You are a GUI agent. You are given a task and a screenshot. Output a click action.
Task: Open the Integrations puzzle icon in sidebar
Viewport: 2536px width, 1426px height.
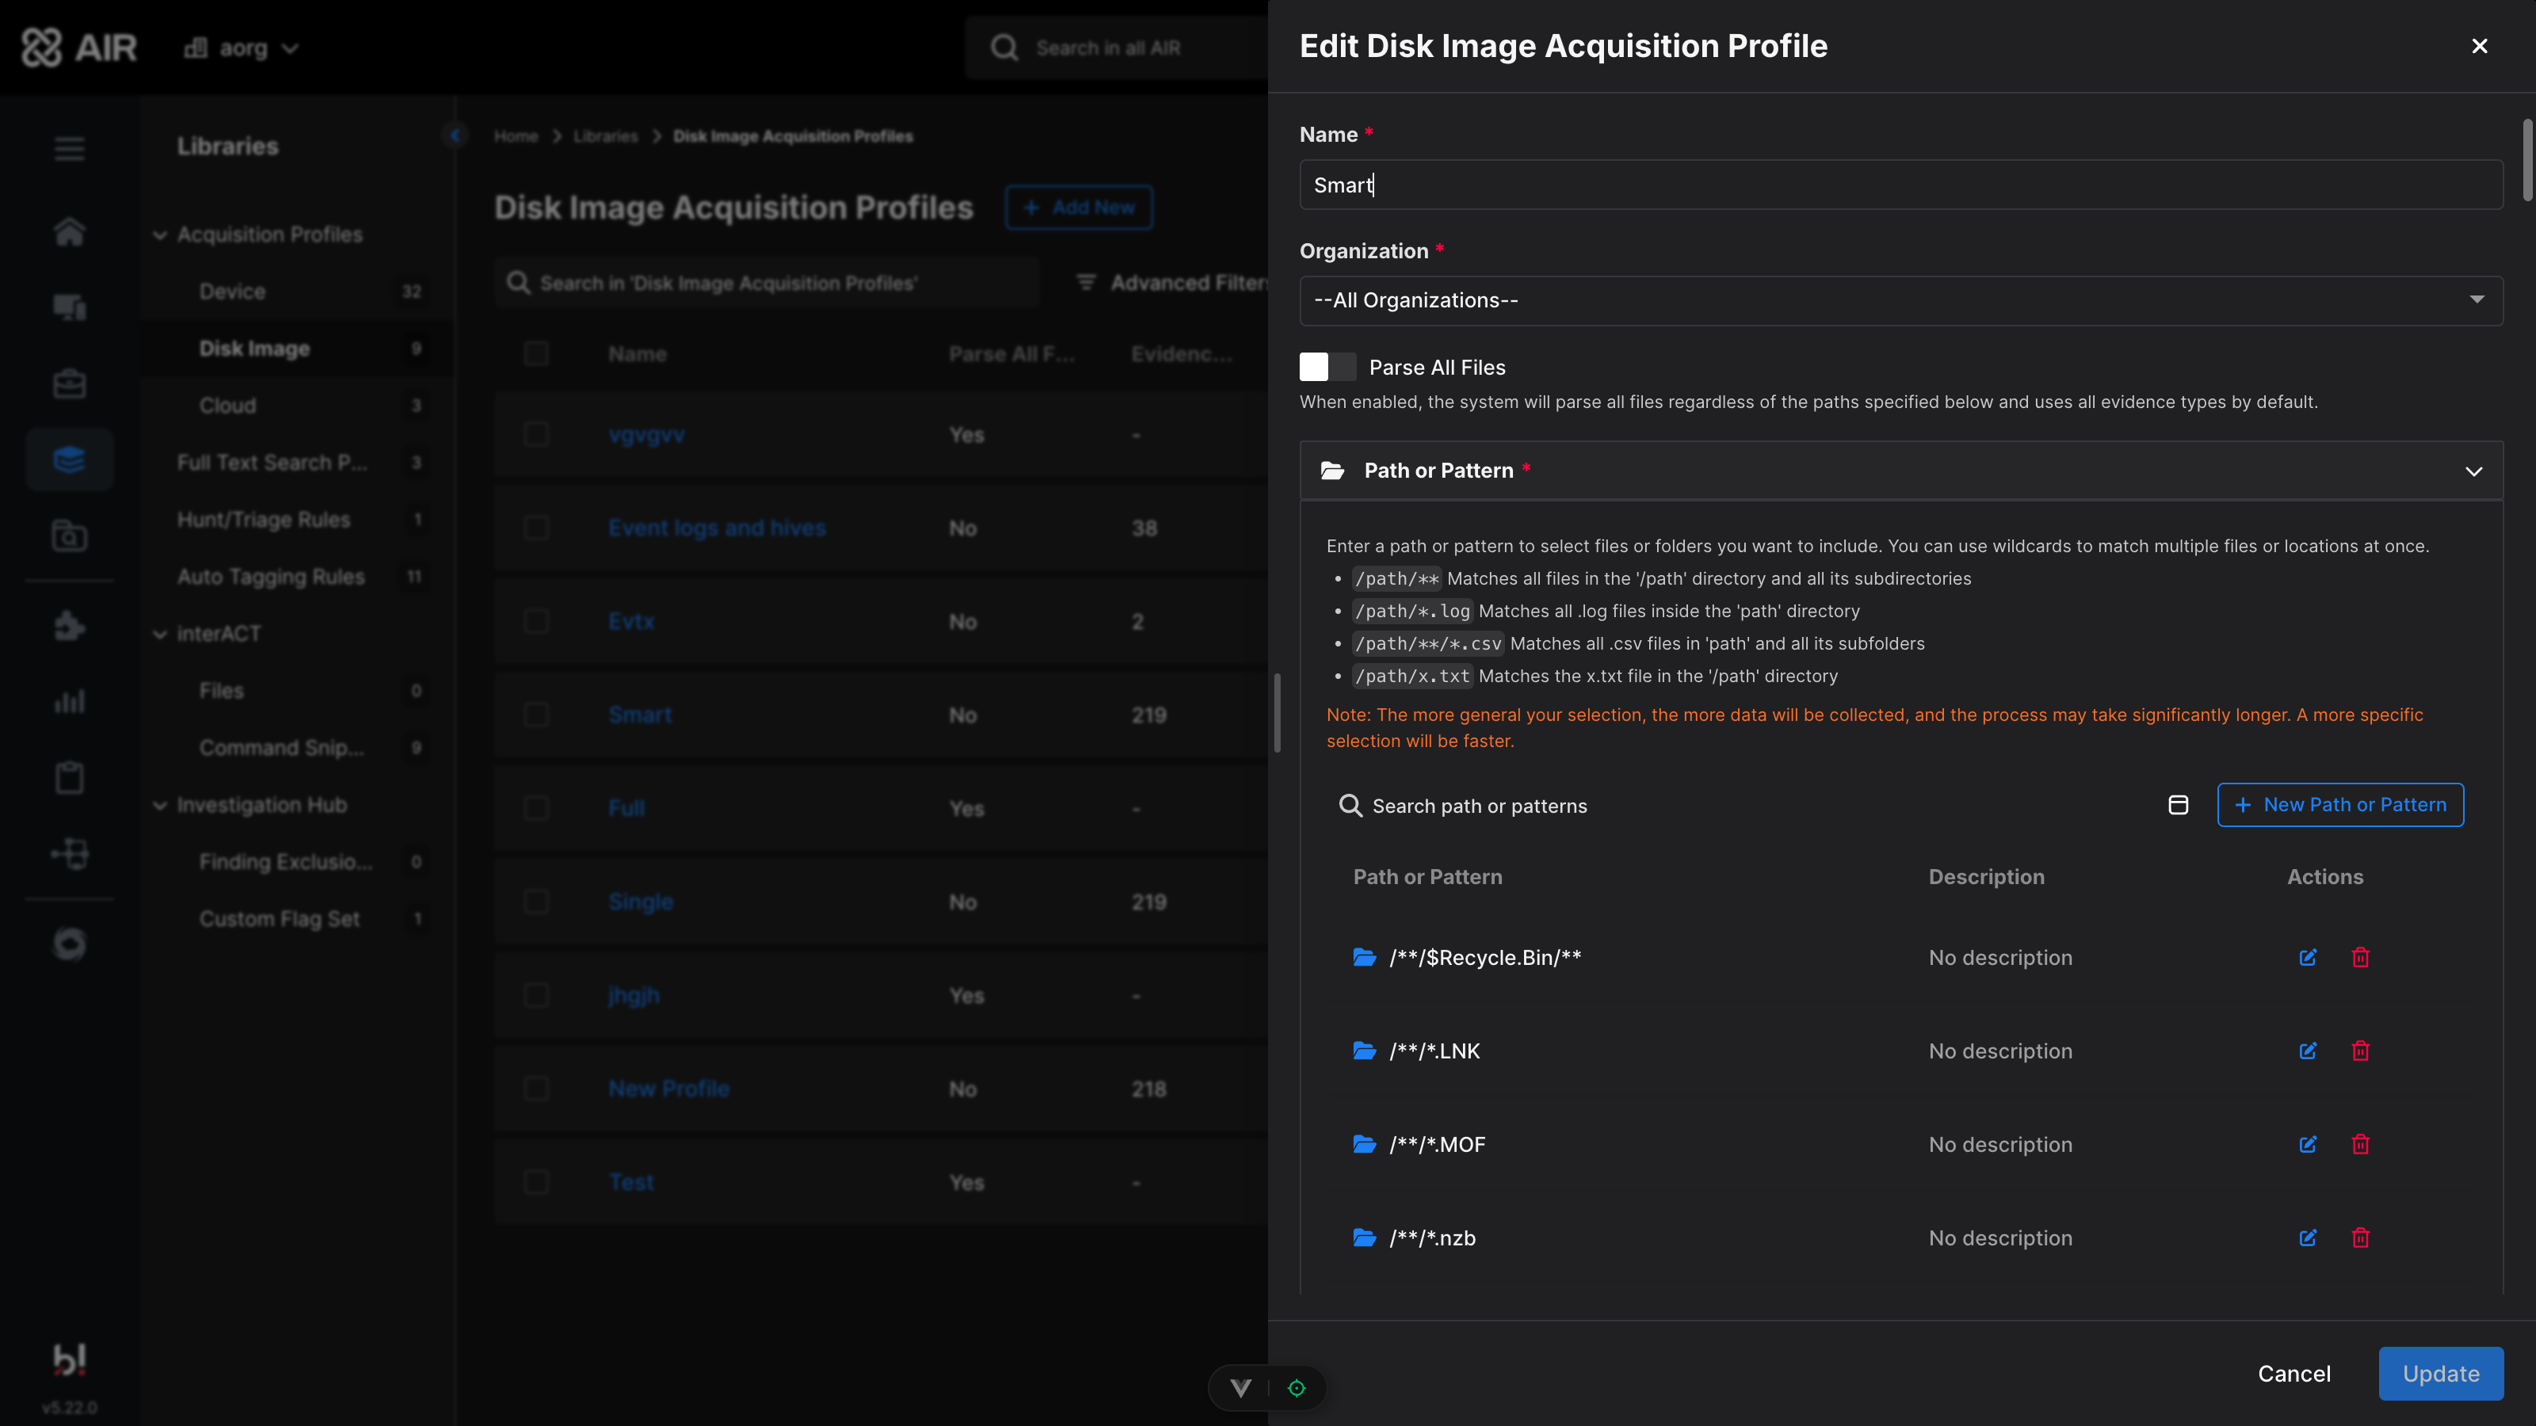click(x=69, y=625)
